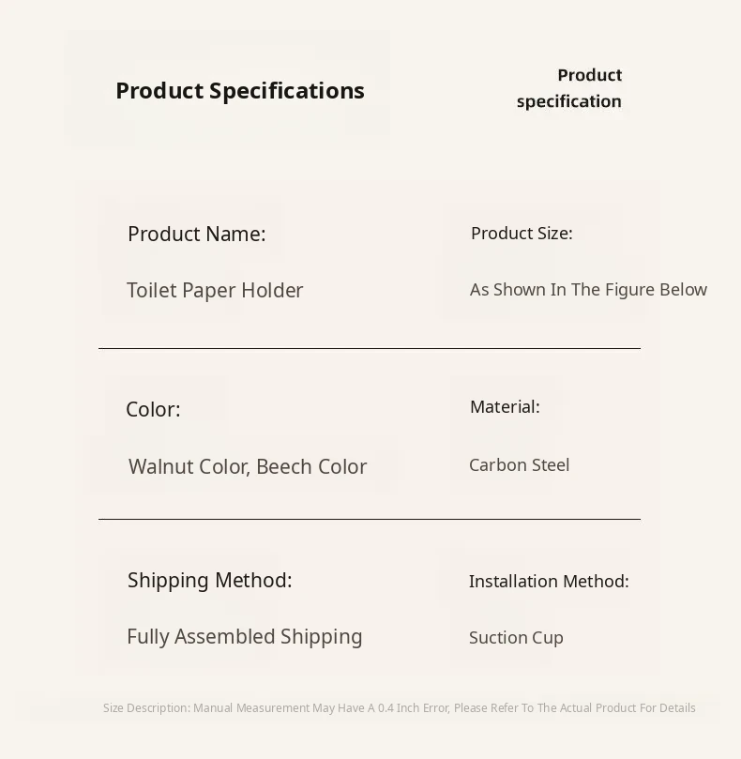Click the bold 'Product Specifications' heading

pos(239,91)
